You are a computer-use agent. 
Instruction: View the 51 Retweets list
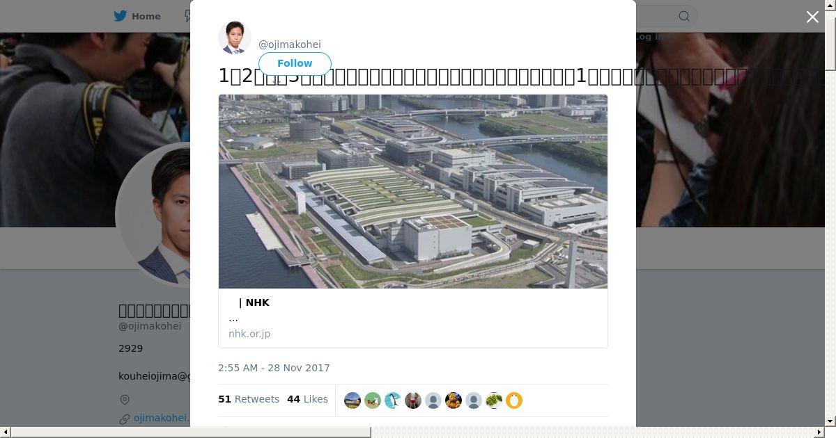pyautogui.click(x=249, y=399)
